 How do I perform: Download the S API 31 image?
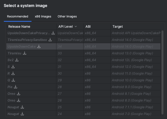point(13,67)
